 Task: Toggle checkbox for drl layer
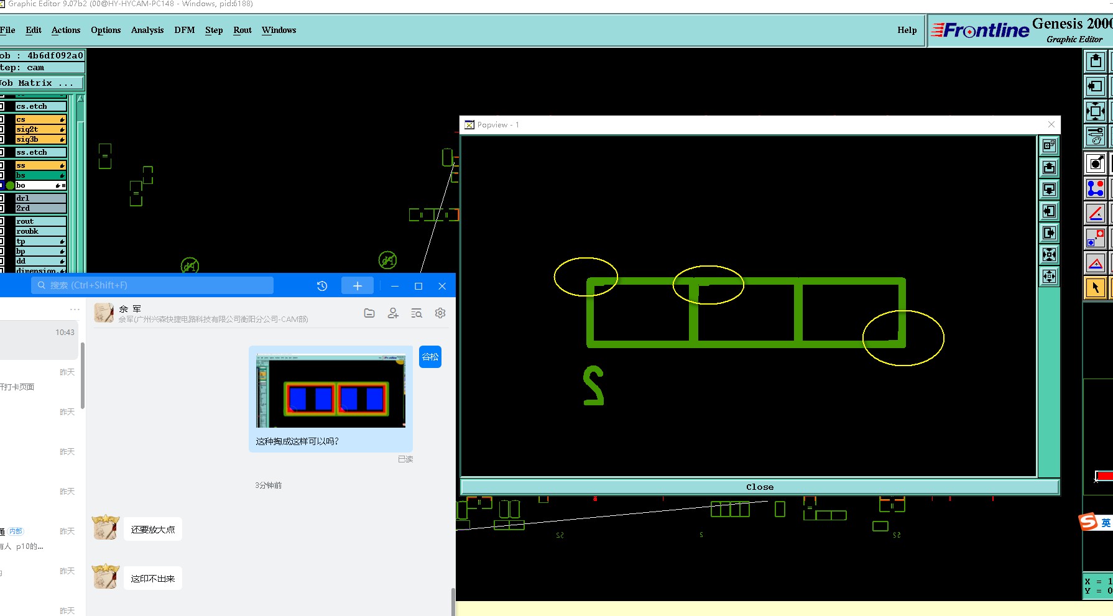coord(2,198)
